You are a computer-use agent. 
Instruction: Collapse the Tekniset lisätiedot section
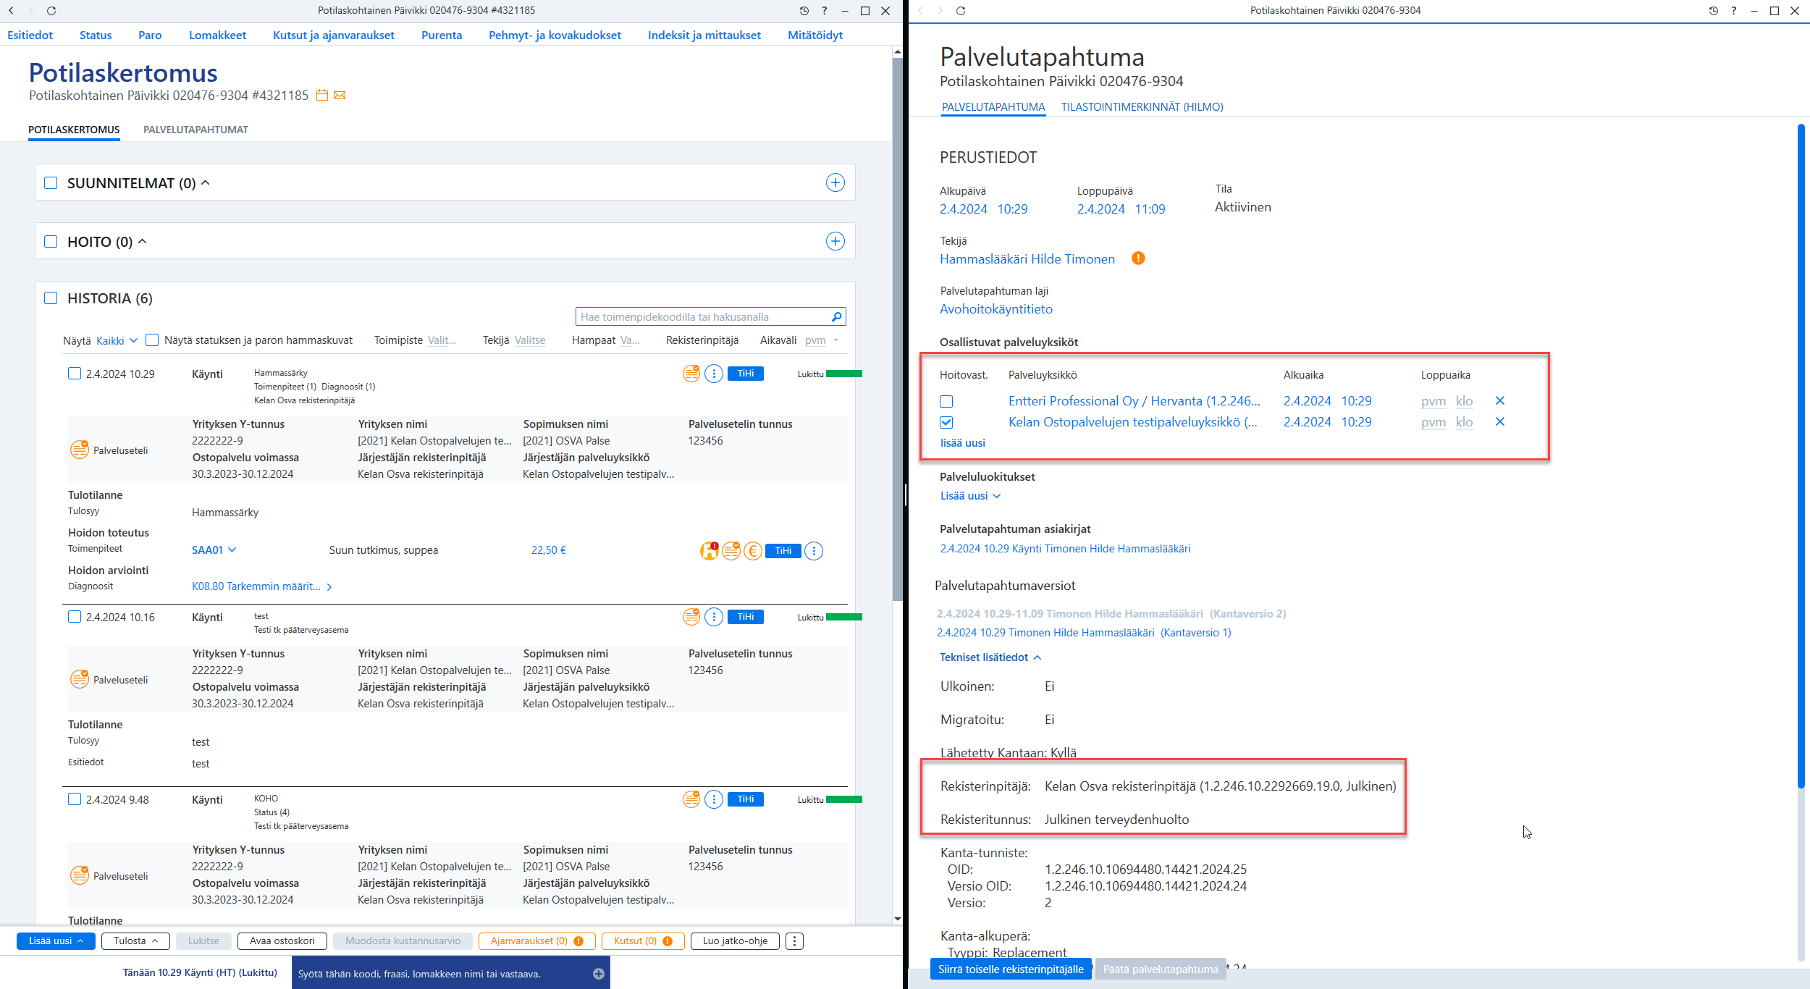990,657
